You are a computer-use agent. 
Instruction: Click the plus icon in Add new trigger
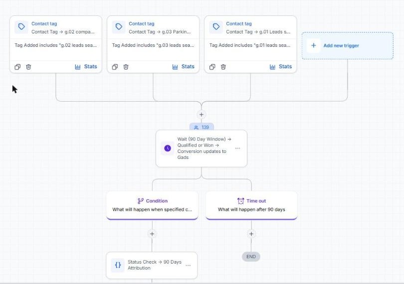point(314,45)
